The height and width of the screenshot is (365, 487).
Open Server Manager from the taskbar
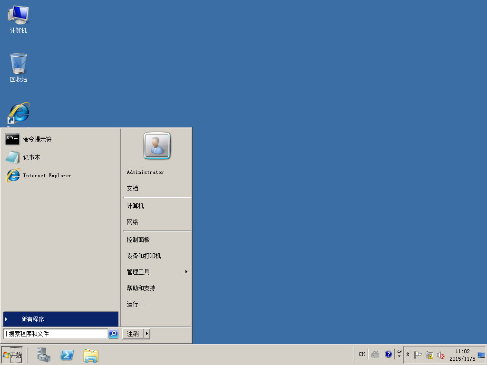[x=43, y=355]
